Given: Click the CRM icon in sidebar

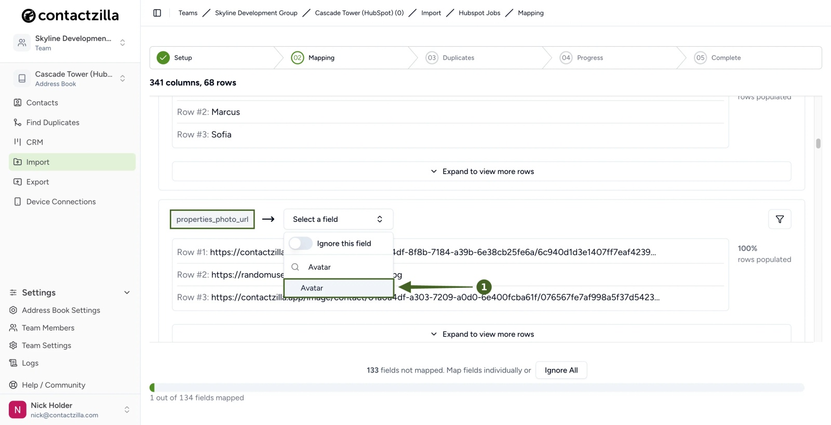Looking at the screenshot, I should coord(18,142).
